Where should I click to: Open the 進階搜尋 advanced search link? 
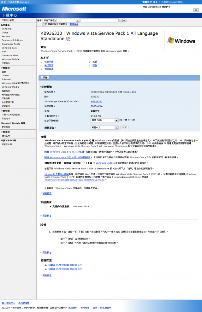[x=74, y=24]
